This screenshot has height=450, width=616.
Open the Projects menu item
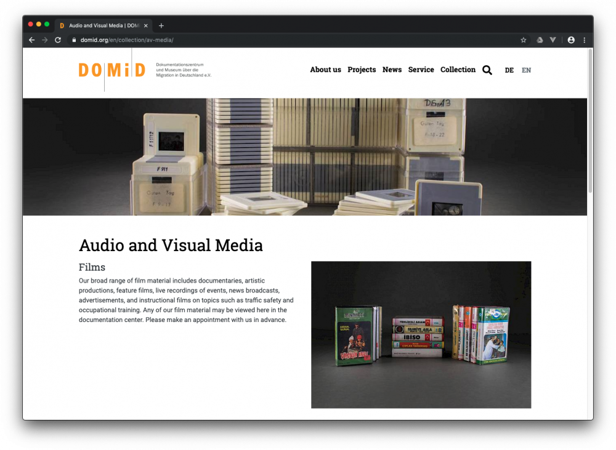(x=362, y=70)
